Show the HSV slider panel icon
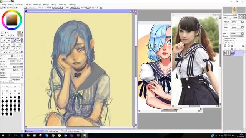 pos(7,8)
